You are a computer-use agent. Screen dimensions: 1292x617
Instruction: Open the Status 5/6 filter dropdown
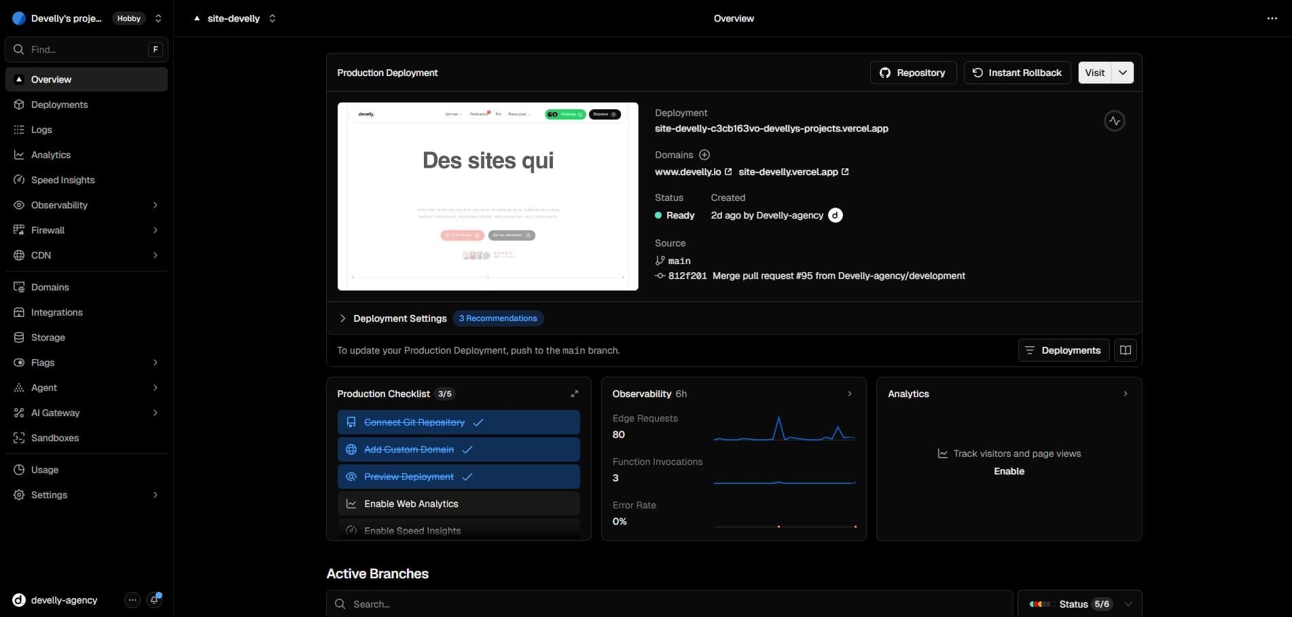[1080, 604]
